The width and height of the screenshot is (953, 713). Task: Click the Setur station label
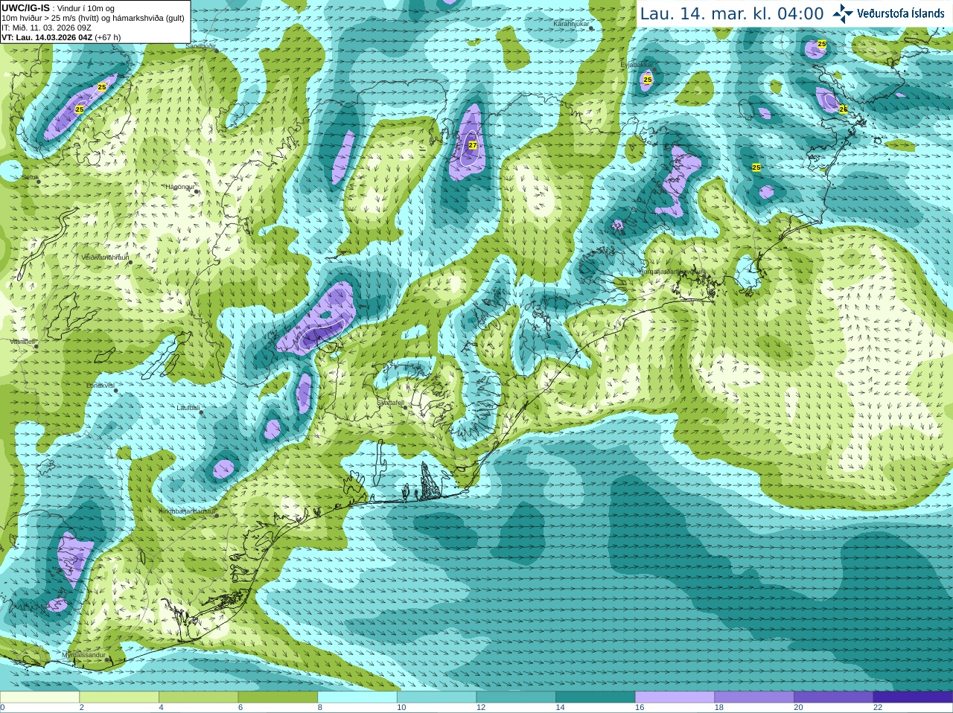pos(29,177)
